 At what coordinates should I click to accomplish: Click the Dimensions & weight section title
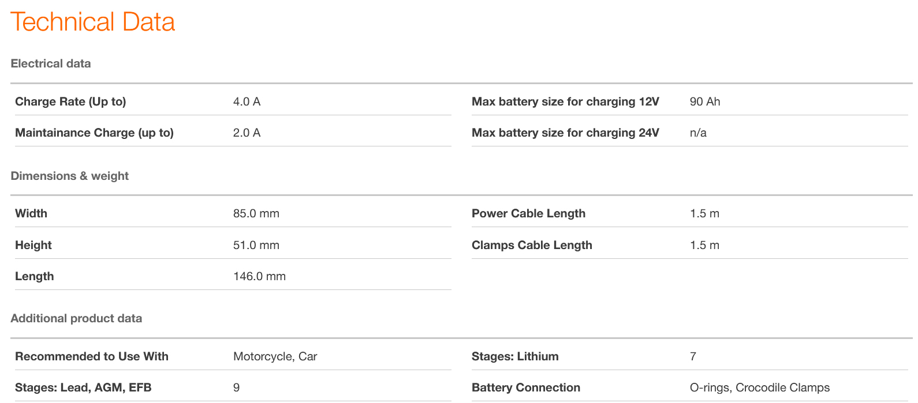click(x=70, y=176)
